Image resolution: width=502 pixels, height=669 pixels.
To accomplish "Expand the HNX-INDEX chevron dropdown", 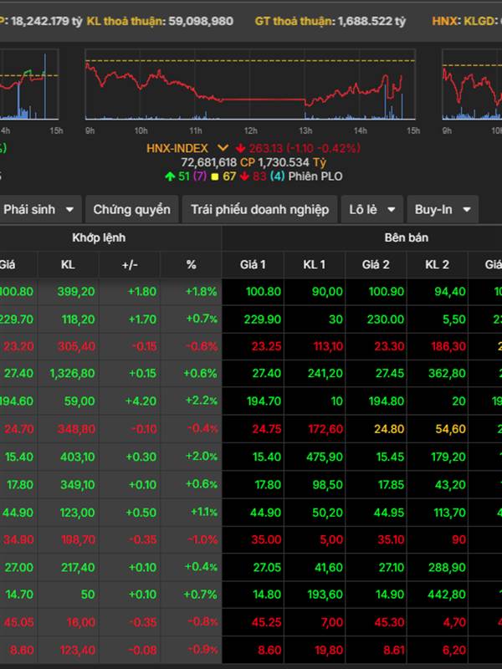I will coord(223,148).
